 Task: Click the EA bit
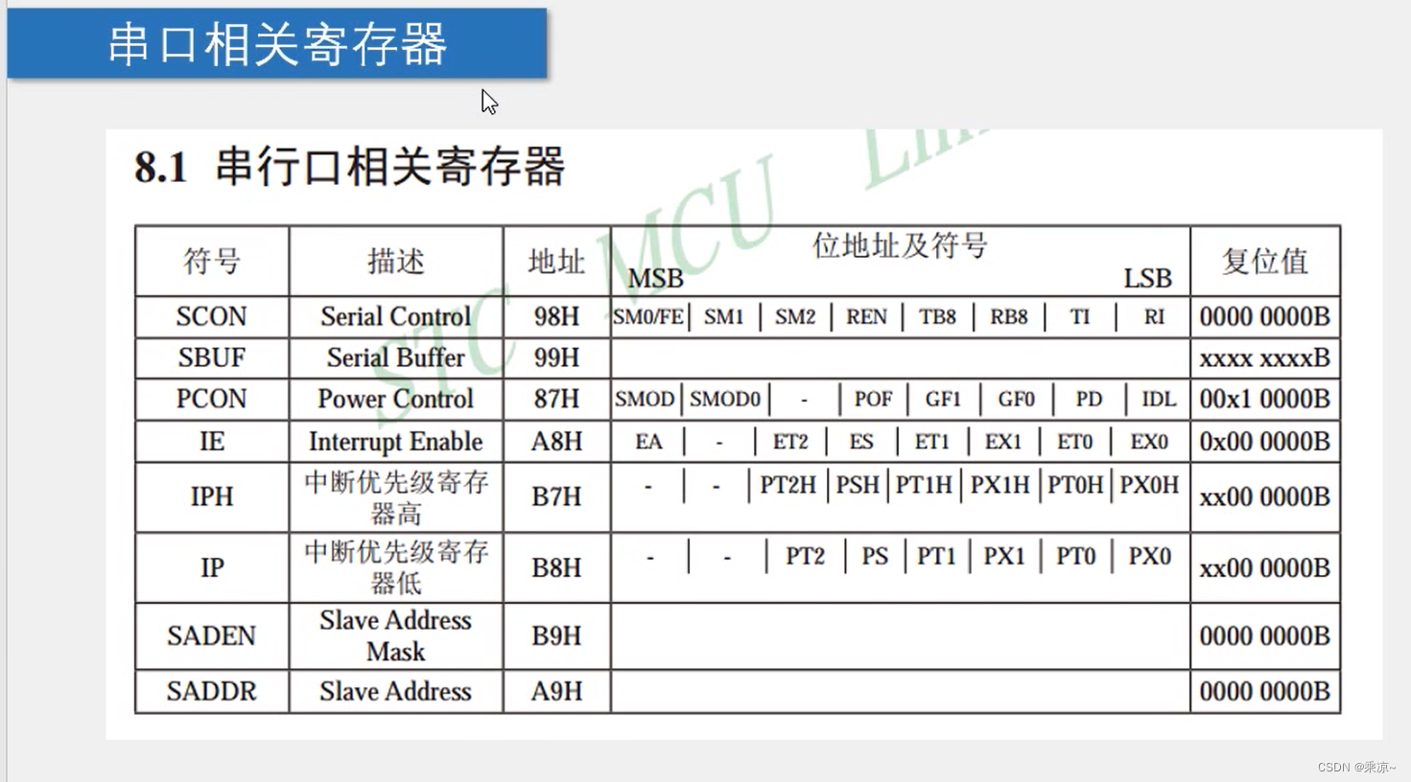click(x=648, y=442)
